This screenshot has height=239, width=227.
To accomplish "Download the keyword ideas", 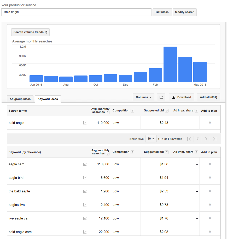I will pyautogui.click(x=182, y=97).
